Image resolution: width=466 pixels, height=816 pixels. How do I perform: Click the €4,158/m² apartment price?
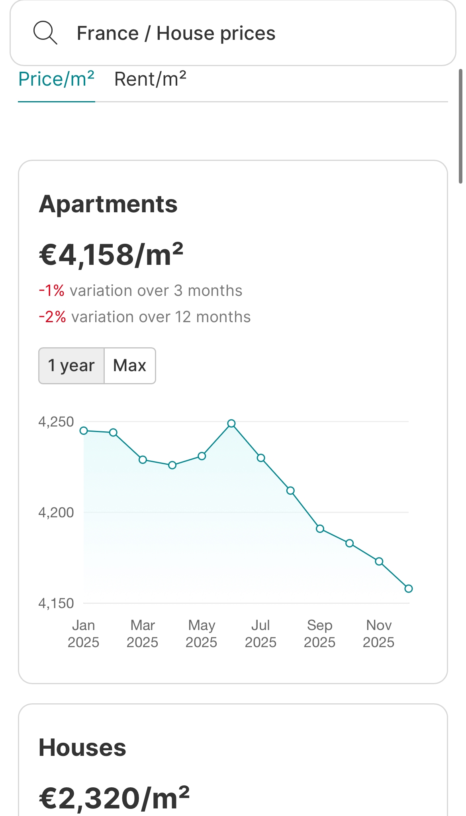click(111, 255)
